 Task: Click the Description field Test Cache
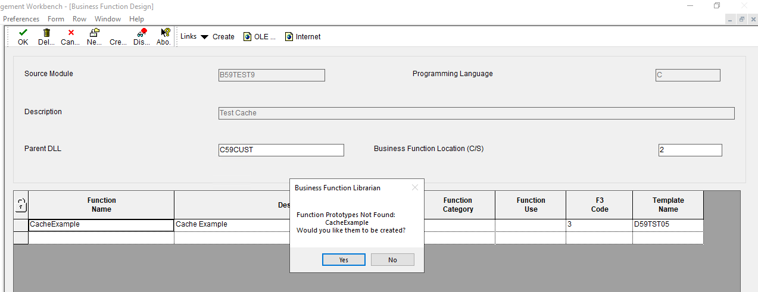point(476,113)
